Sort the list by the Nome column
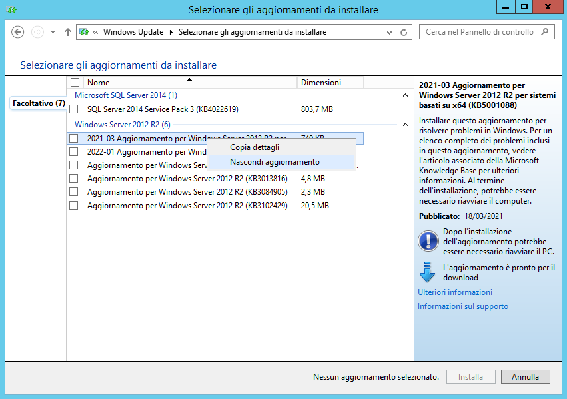 click(190, 83)
